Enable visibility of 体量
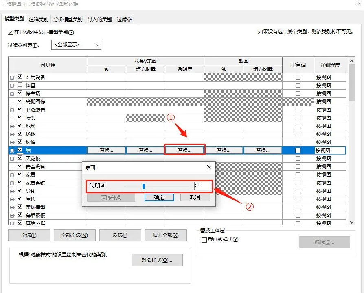Screen dimensions: 364x293 click(20, 85)
